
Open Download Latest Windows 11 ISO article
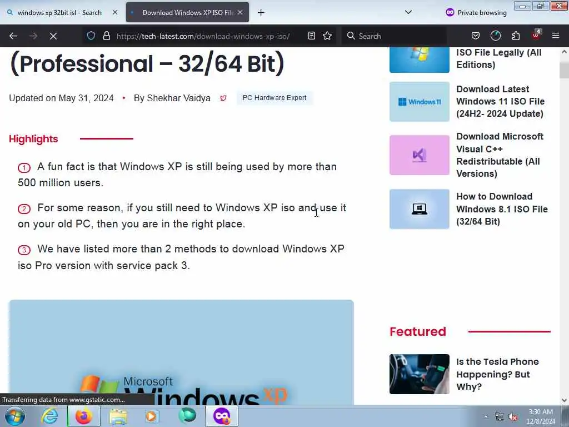click(x=501, y=101)
